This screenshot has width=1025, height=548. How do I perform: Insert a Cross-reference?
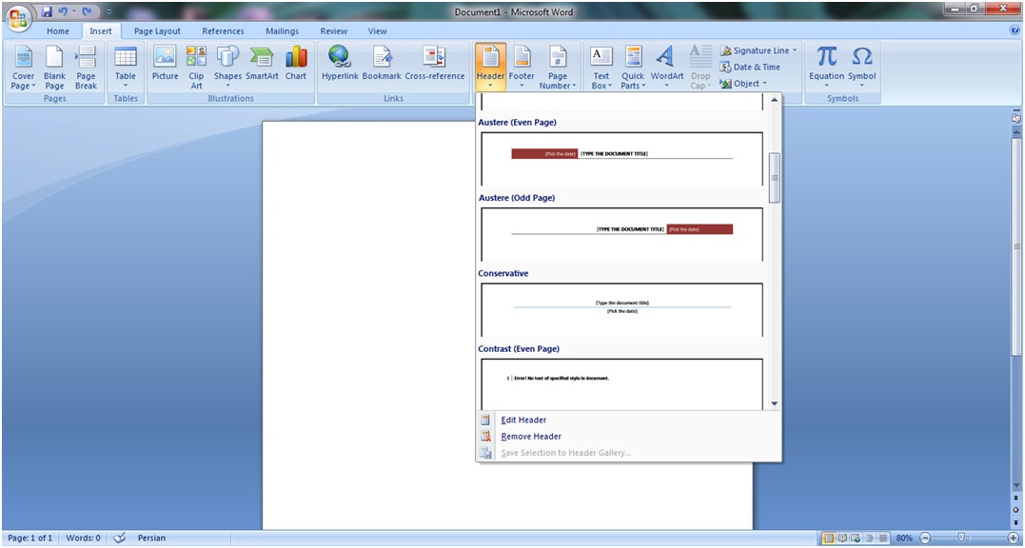click(435, 64)
